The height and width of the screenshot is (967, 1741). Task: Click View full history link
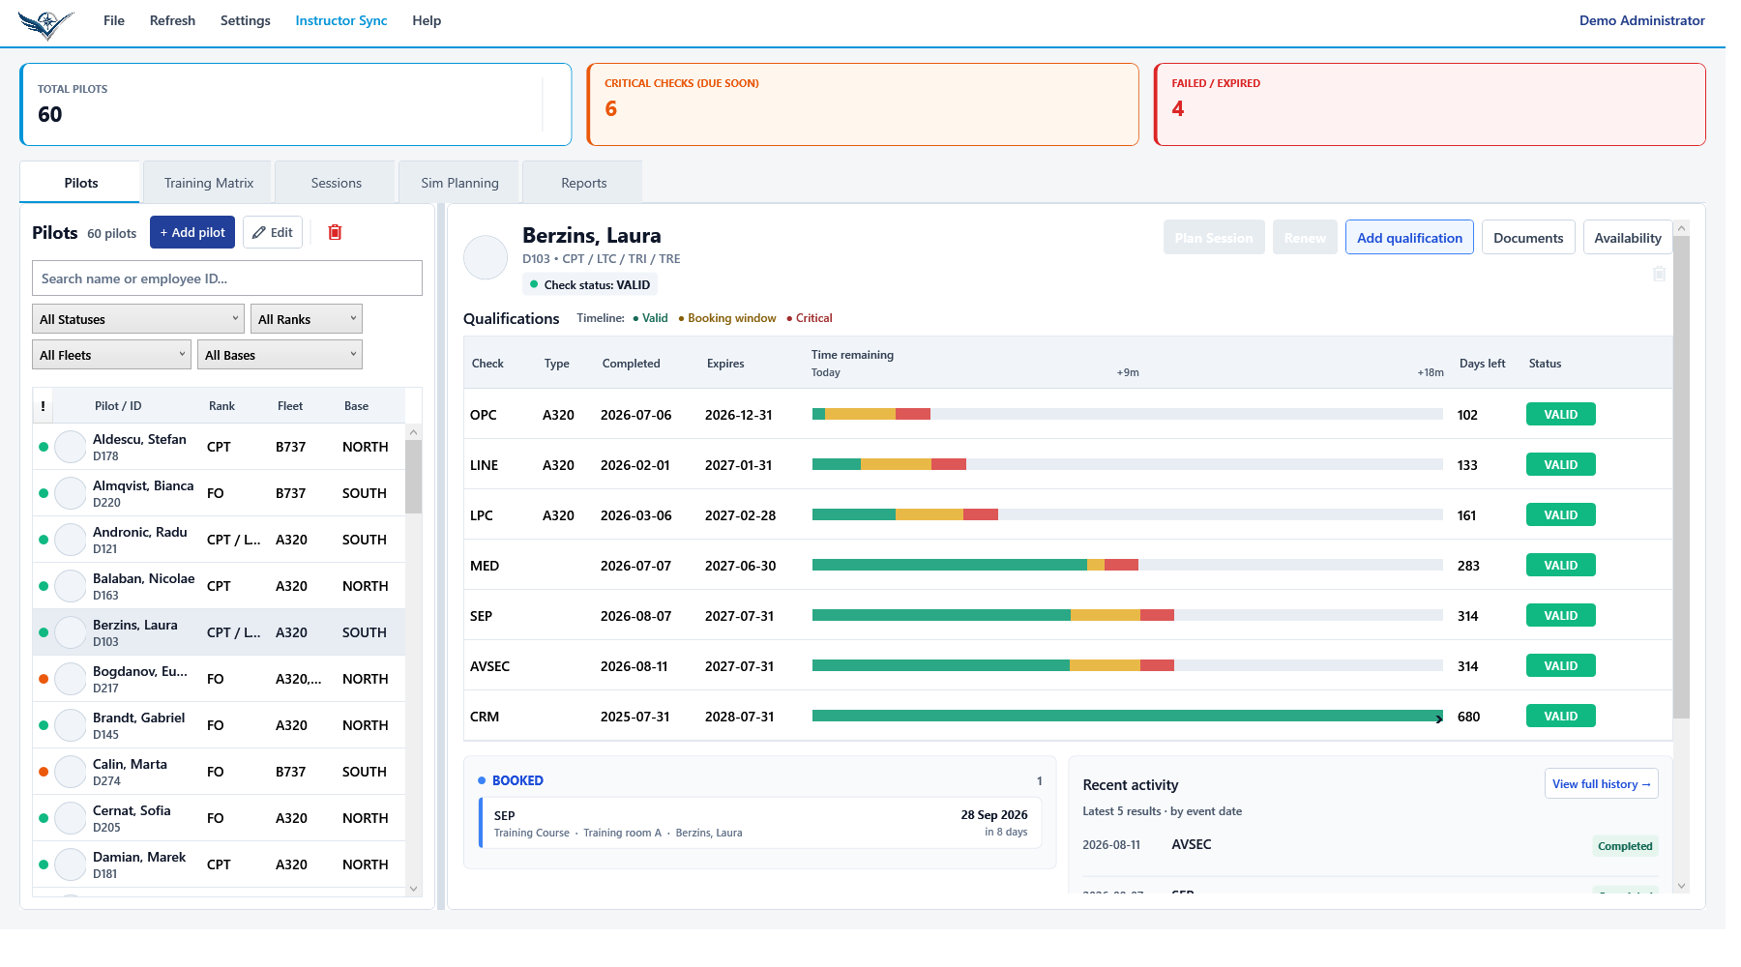point(1602,784)
